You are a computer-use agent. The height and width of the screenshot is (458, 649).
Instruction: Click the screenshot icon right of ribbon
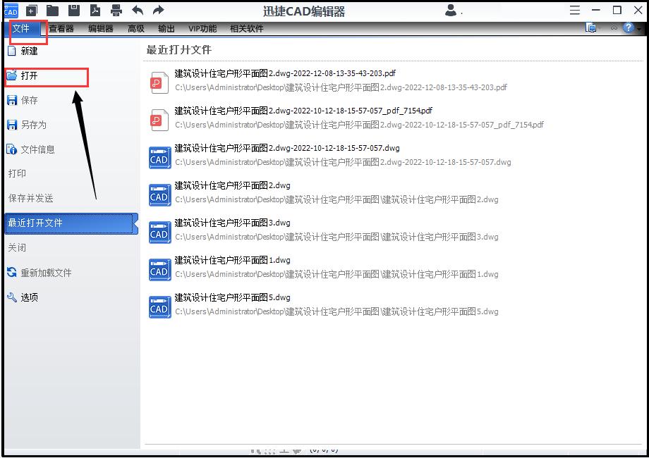point(590,28)
